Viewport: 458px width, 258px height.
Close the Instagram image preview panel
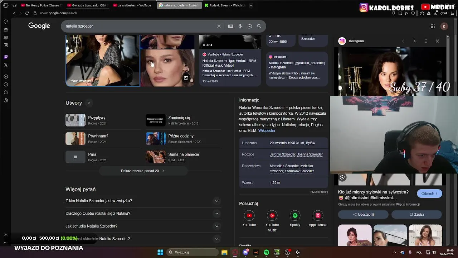pyautogui.click(x=437, y=41)
